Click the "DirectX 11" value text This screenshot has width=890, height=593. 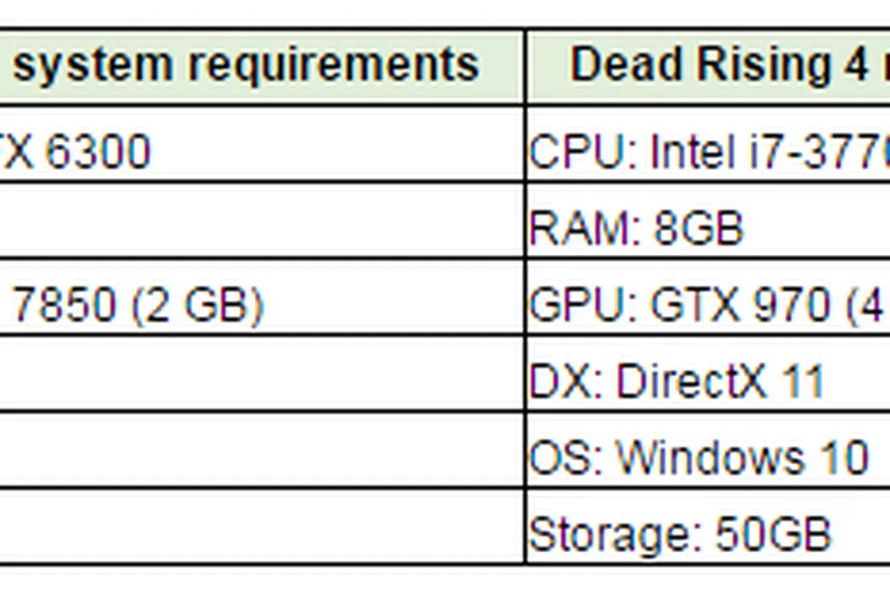click(x=720, y=380)
